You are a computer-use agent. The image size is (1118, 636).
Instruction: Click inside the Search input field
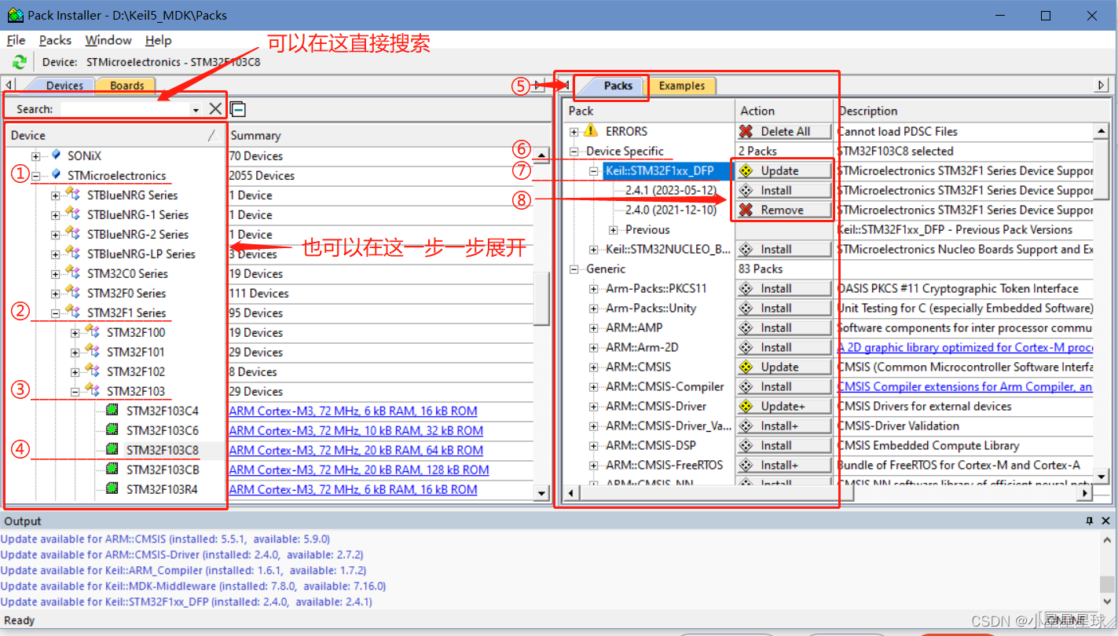pos(126,108)
